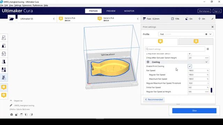Close the Print settings panel

213,27
